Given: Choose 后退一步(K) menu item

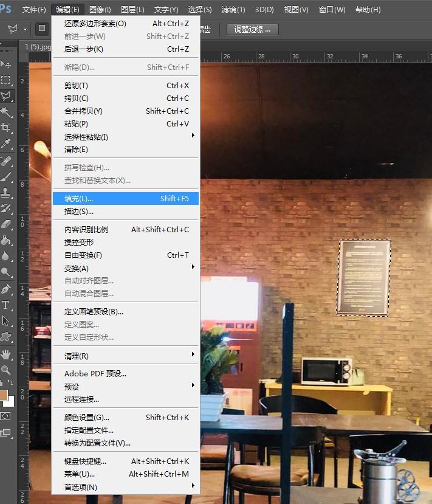Looking at the screenshot, I should (x=126, y=49).
